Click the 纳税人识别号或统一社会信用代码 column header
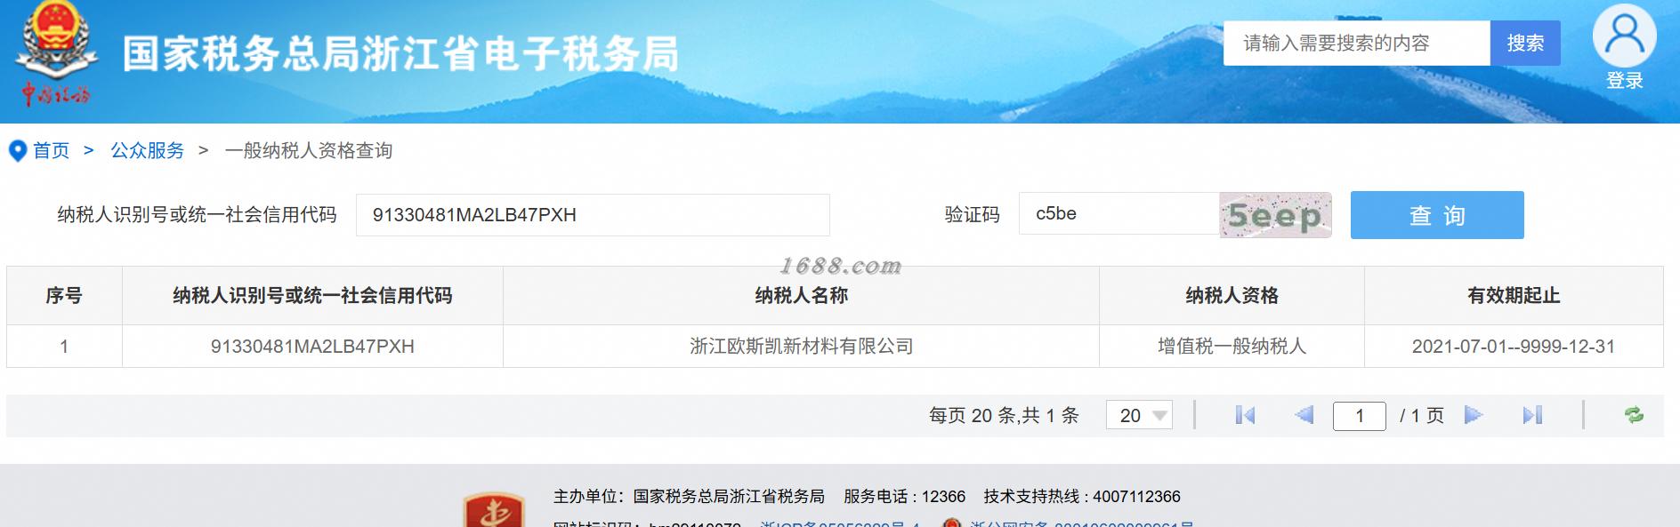Screen dimensions: 1680x527 312,295
